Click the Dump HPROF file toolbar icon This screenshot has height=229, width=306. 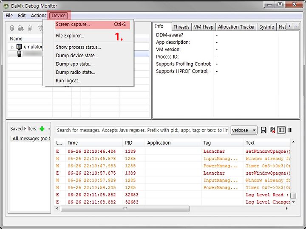click(20, 28)
